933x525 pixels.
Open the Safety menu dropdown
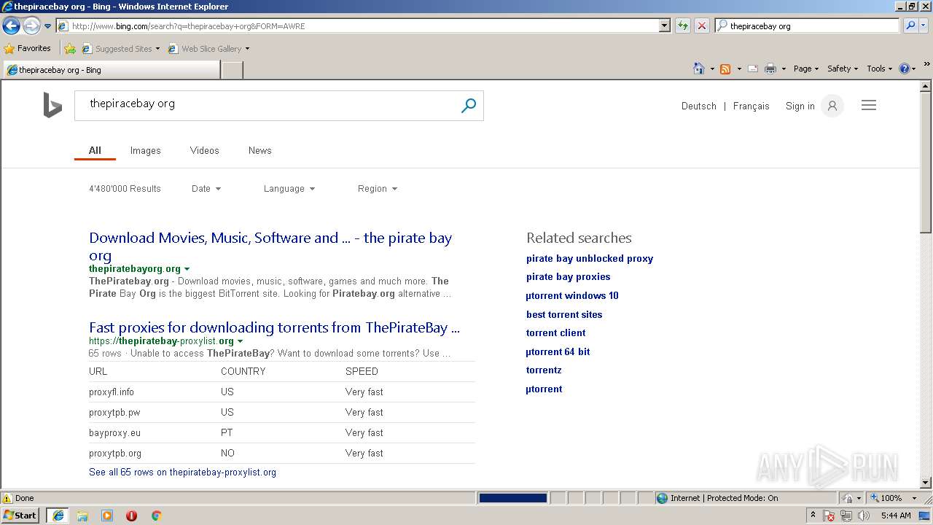point(843,69)
